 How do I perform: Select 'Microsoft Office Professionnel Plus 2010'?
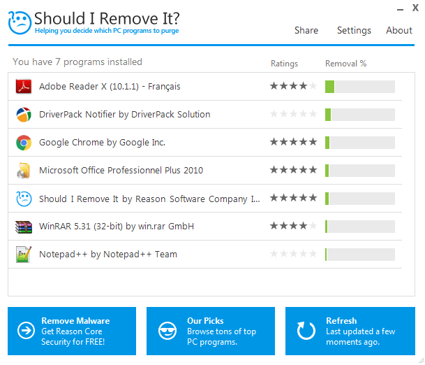point(121,171)
